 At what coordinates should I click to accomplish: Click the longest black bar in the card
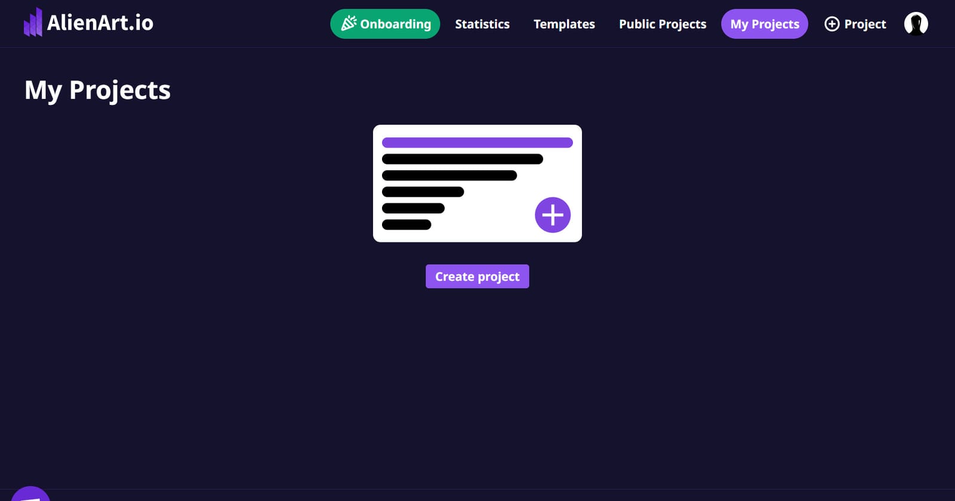pyautogui.click(x=462, y=159)
